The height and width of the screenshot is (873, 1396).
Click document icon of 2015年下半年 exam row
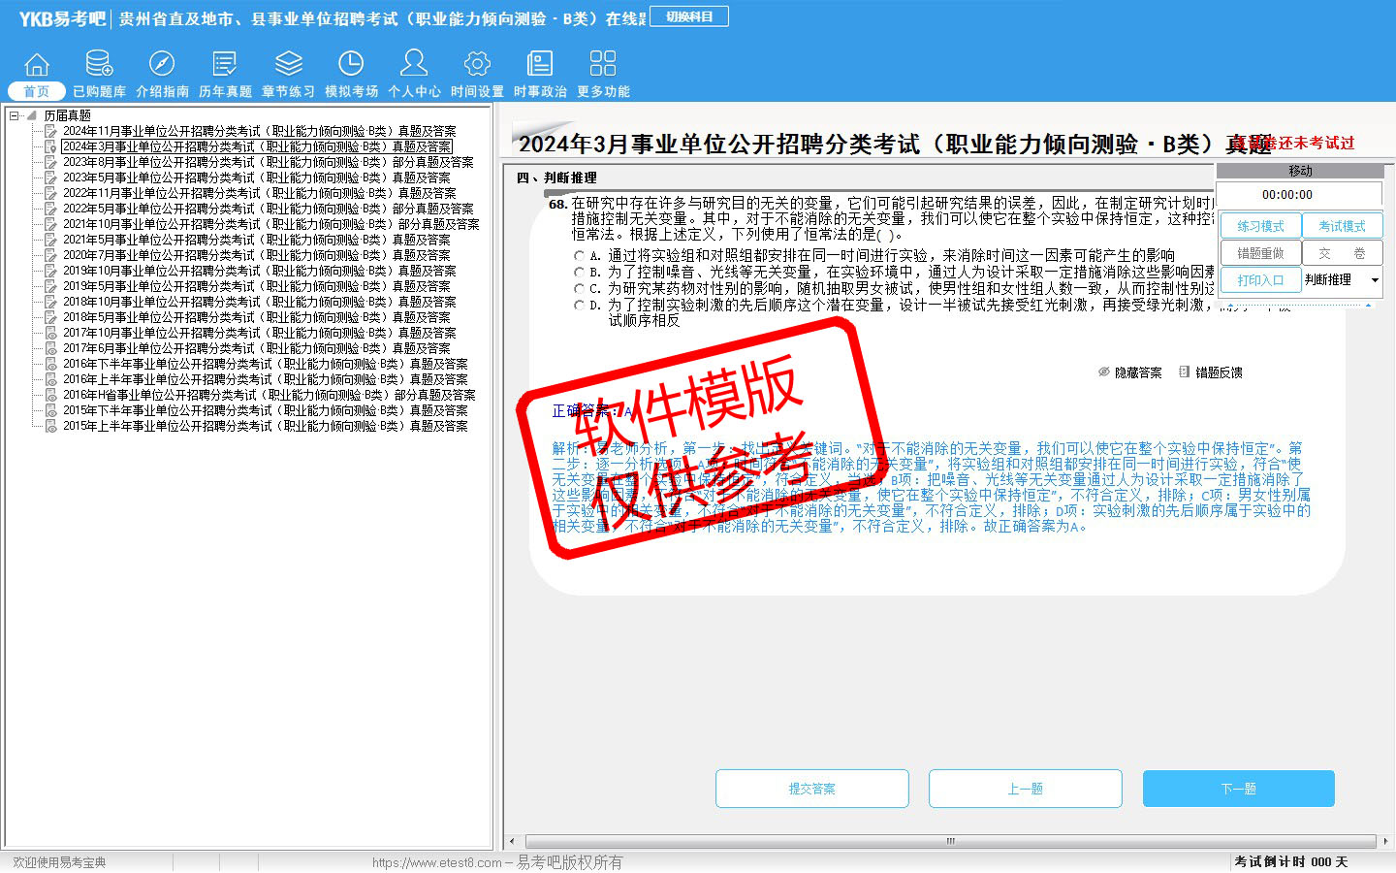[x=50, y=410]
